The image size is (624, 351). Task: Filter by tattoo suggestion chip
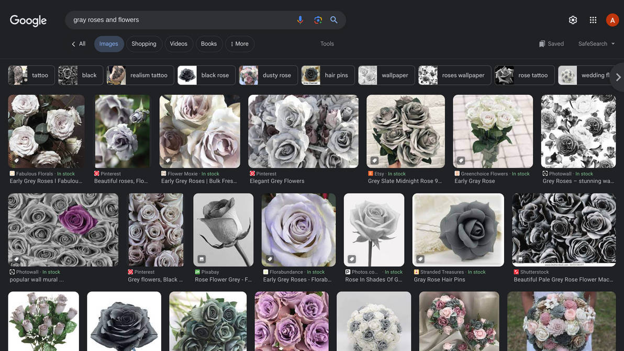31,75
